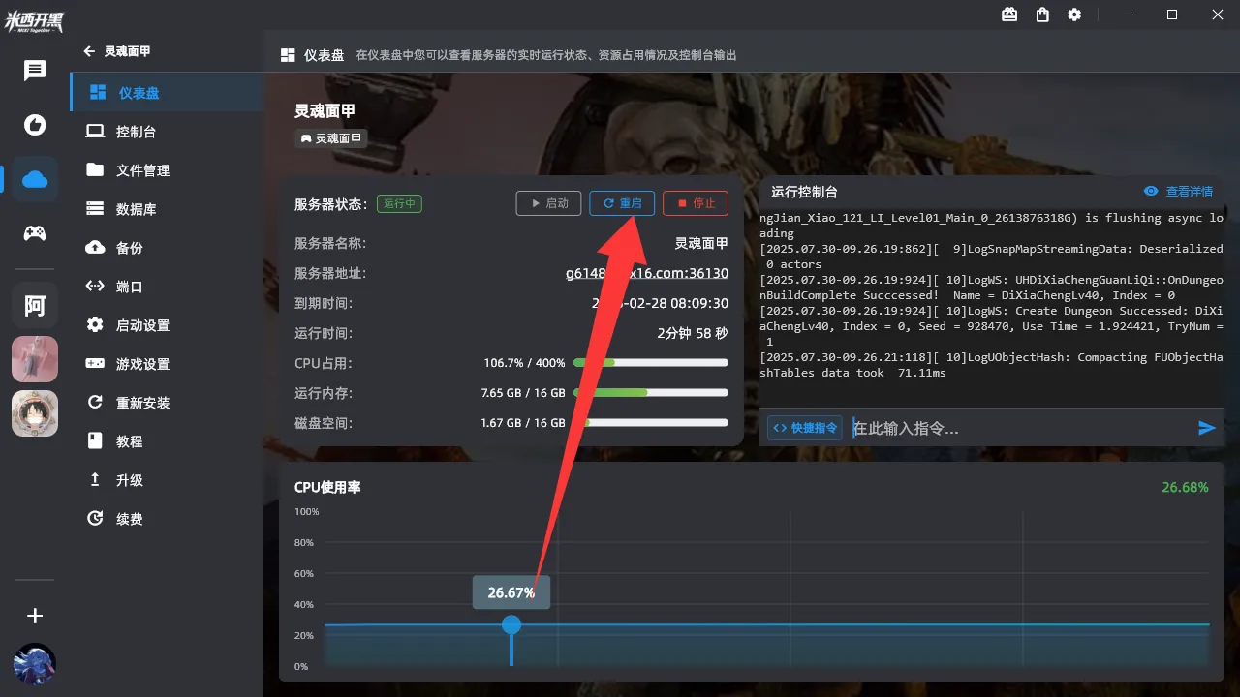Viewport: 1240px width, 697px height.
Task: Add a new server with plus icon
Action: coord(35,616)
